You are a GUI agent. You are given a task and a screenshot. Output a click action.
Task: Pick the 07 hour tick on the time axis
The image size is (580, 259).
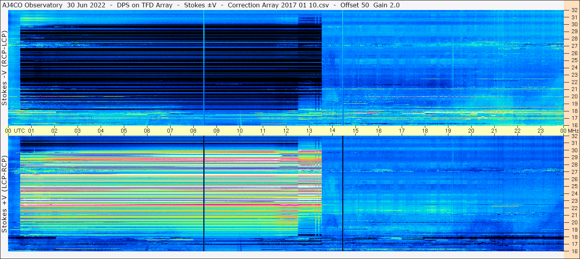pos(170,131)
